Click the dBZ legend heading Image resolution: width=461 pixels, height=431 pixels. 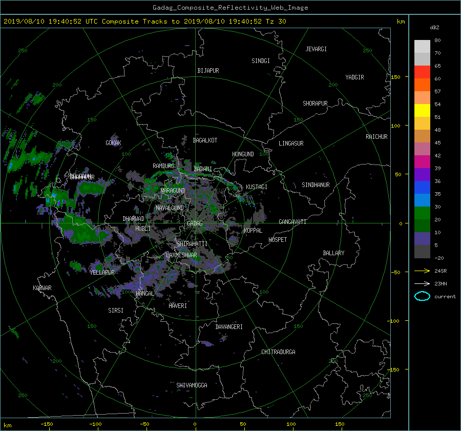[x=434, y=28]
